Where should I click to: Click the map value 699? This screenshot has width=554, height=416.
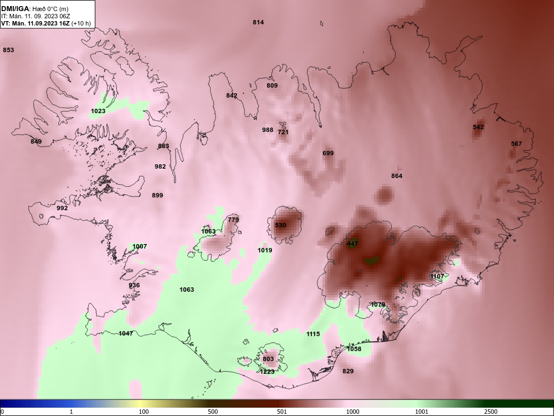[x=328, y=154]
